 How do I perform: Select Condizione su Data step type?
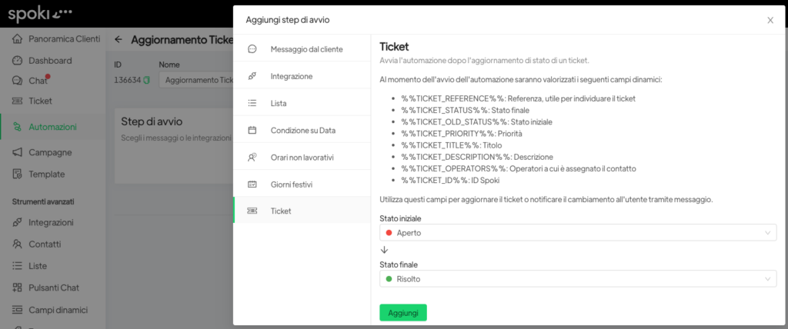pyautogui.click(x=303, y=130)
